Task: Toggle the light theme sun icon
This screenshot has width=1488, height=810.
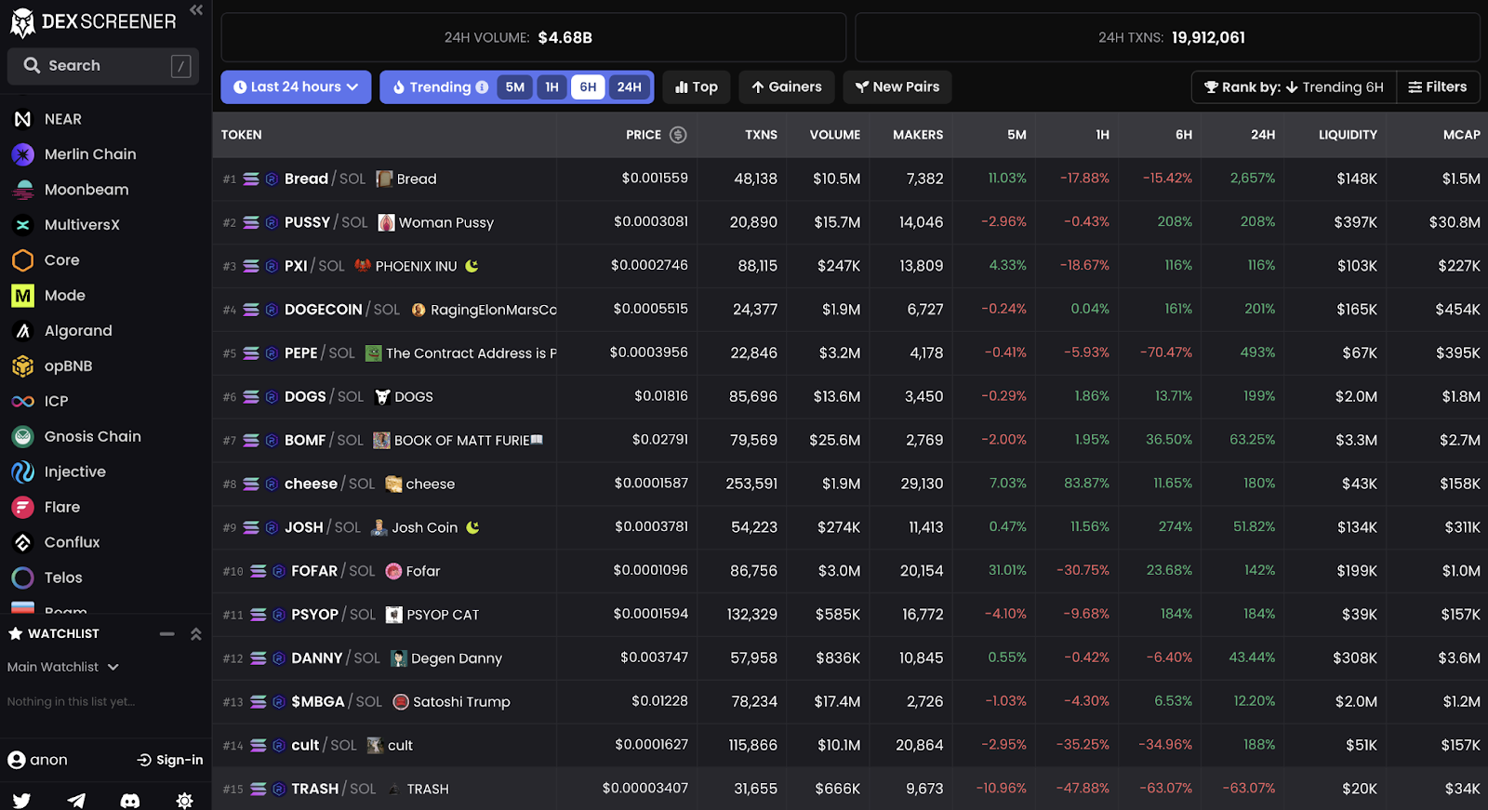Action: (184, 800)
